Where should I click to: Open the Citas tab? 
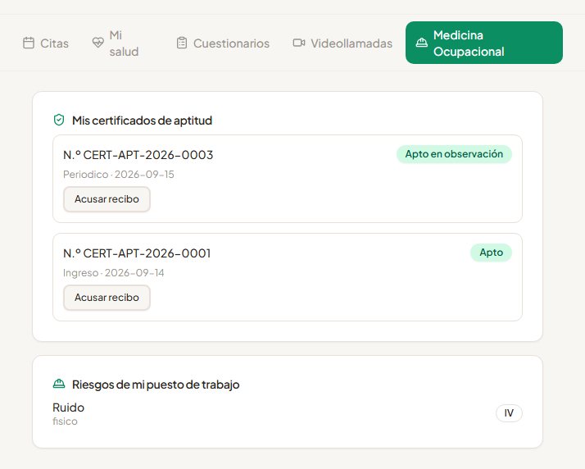coord(46,43)
